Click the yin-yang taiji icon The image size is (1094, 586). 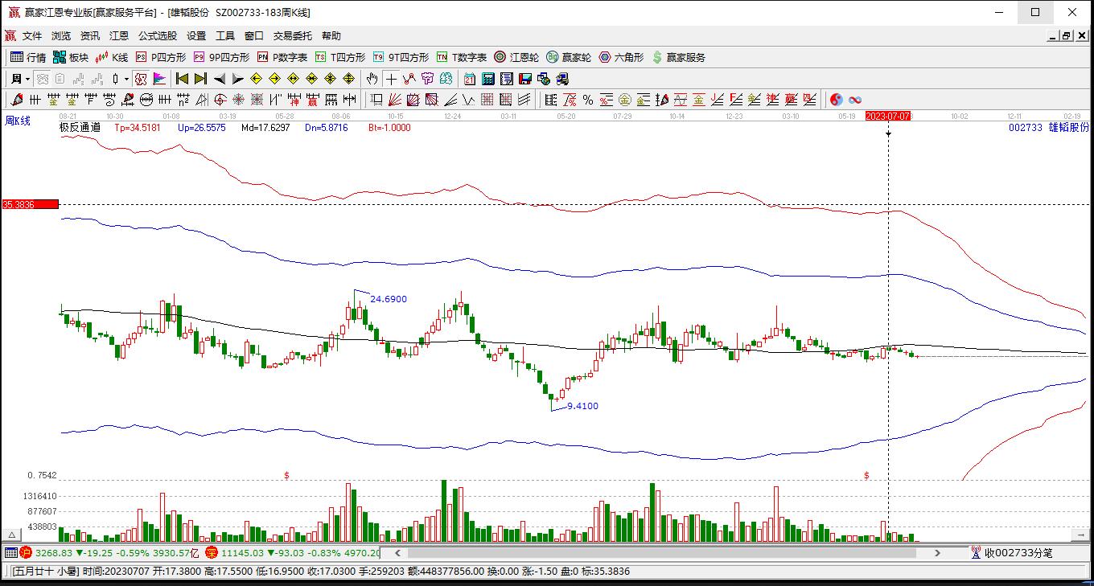point(837,100)
